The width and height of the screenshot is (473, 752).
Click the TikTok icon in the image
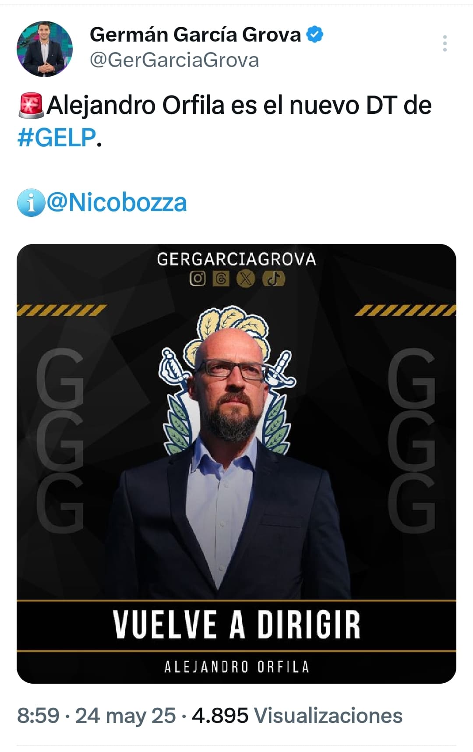274,279
